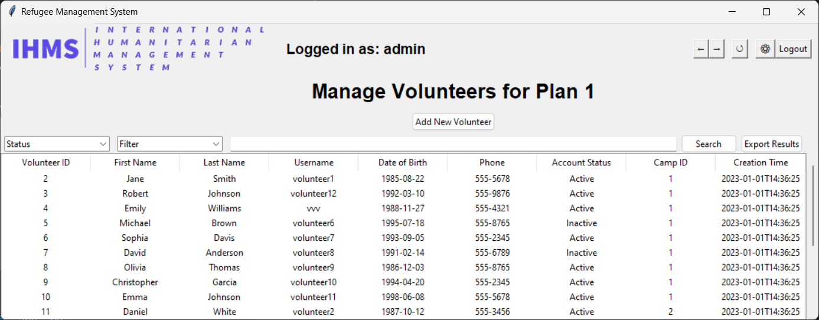Click Active status in Sophia's row
The image size is (819, 320).
582,238
